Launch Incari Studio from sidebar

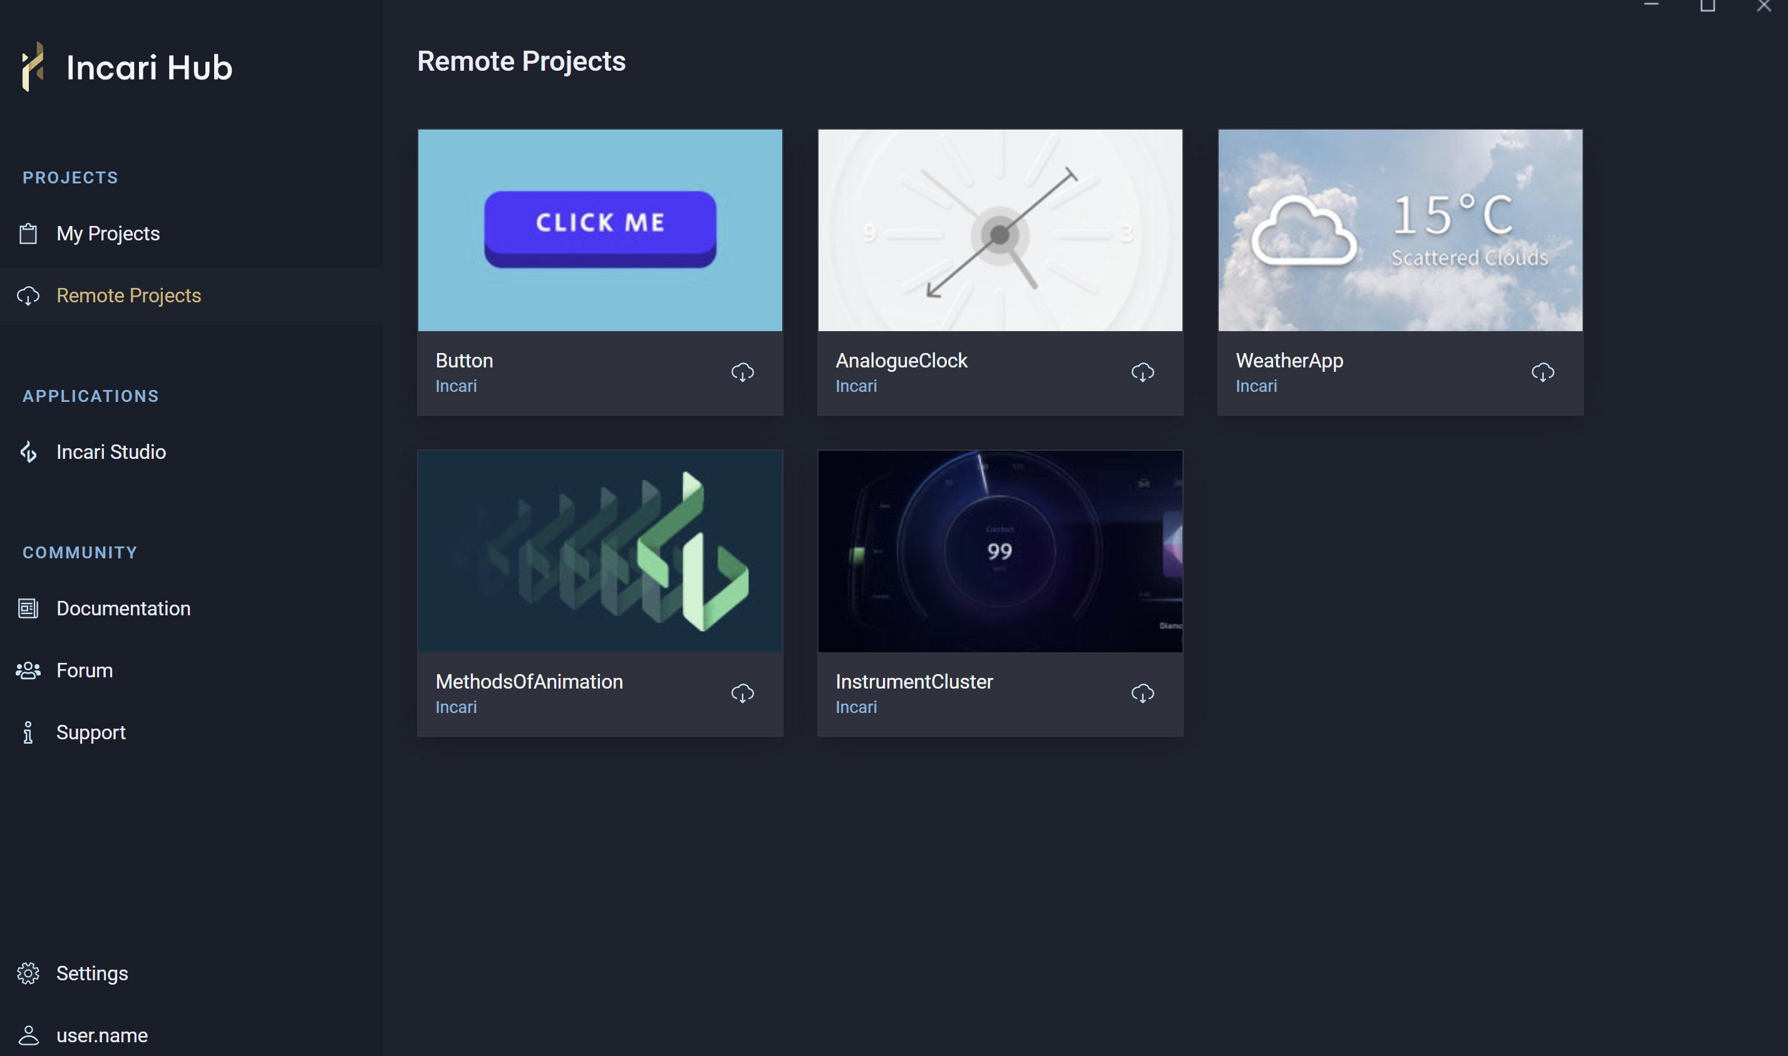(192, 452)
